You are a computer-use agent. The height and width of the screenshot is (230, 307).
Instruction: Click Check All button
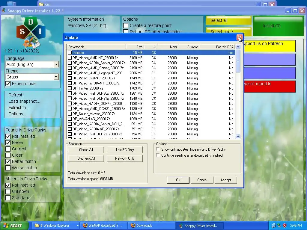coord(86,150)
